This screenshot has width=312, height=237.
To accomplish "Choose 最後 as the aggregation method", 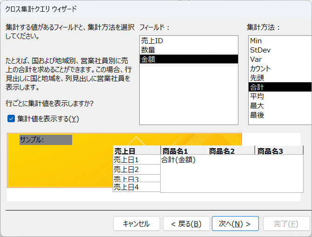I will tap(280, 115).
